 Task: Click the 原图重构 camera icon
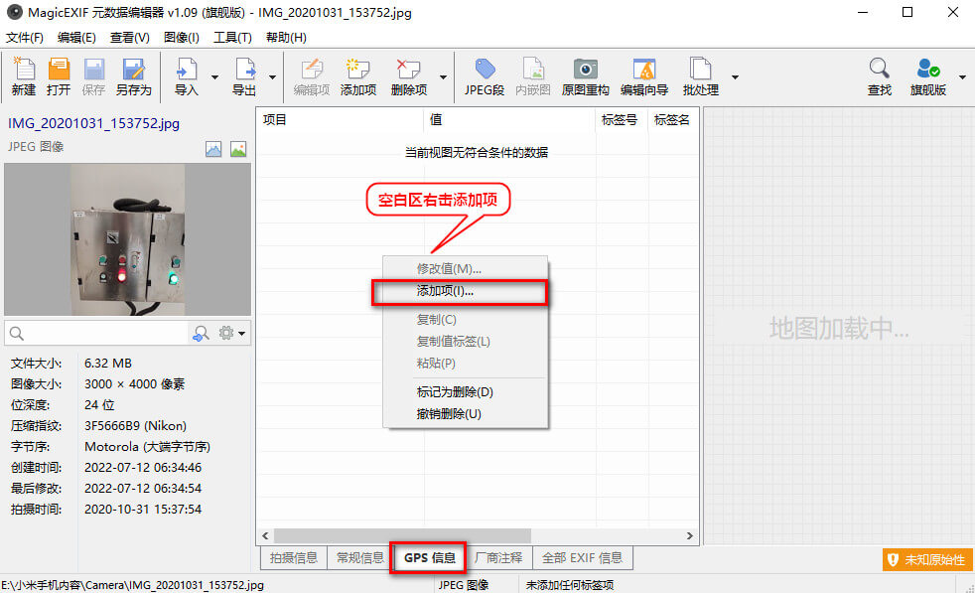[x=586, y=71]
